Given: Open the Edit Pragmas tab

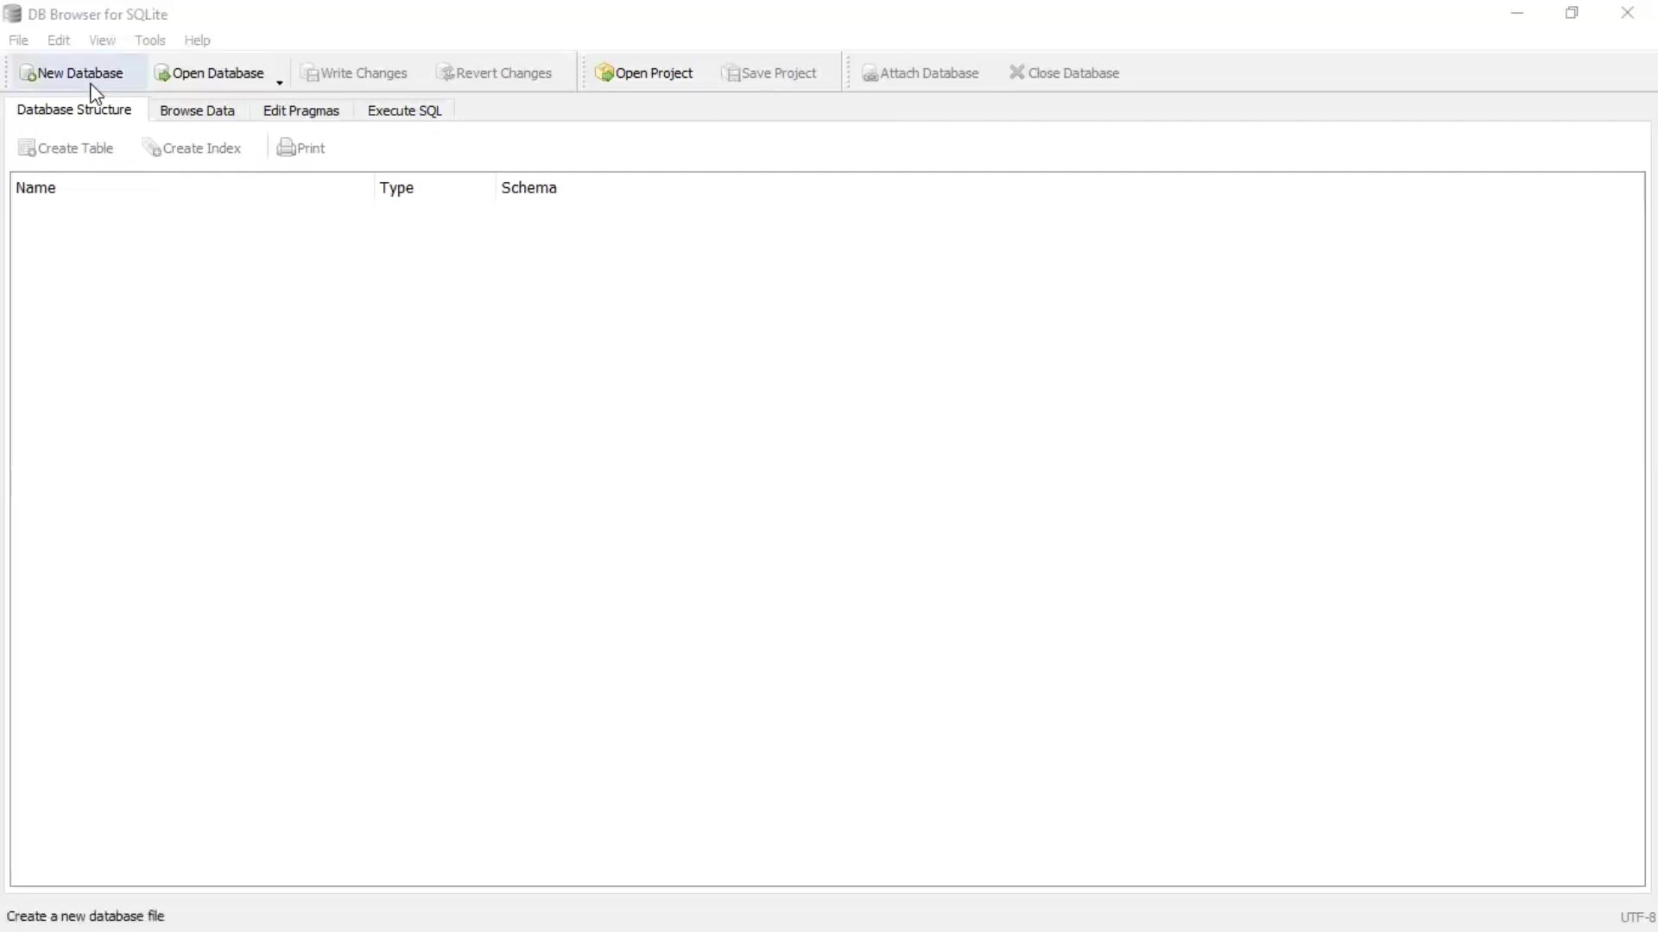Looking at the screenshot, I should coord(301,110).
